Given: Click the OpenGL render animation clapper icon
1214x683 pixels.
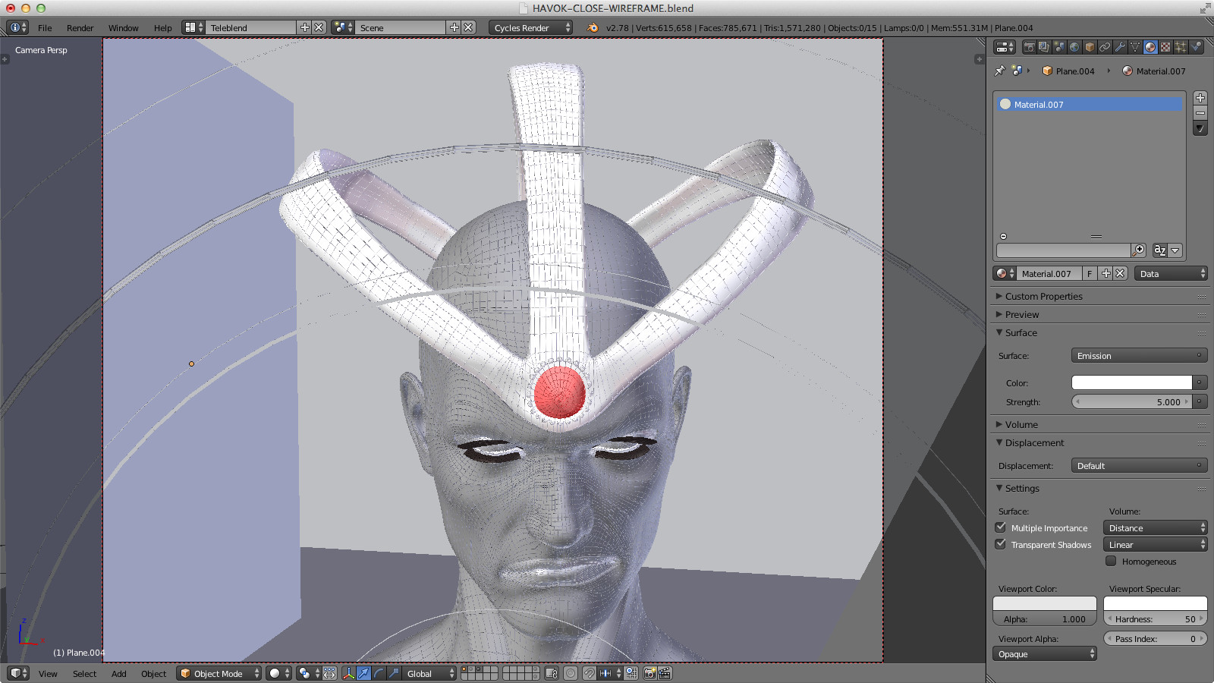Looking at the screenshot, I should coord(665,673).
